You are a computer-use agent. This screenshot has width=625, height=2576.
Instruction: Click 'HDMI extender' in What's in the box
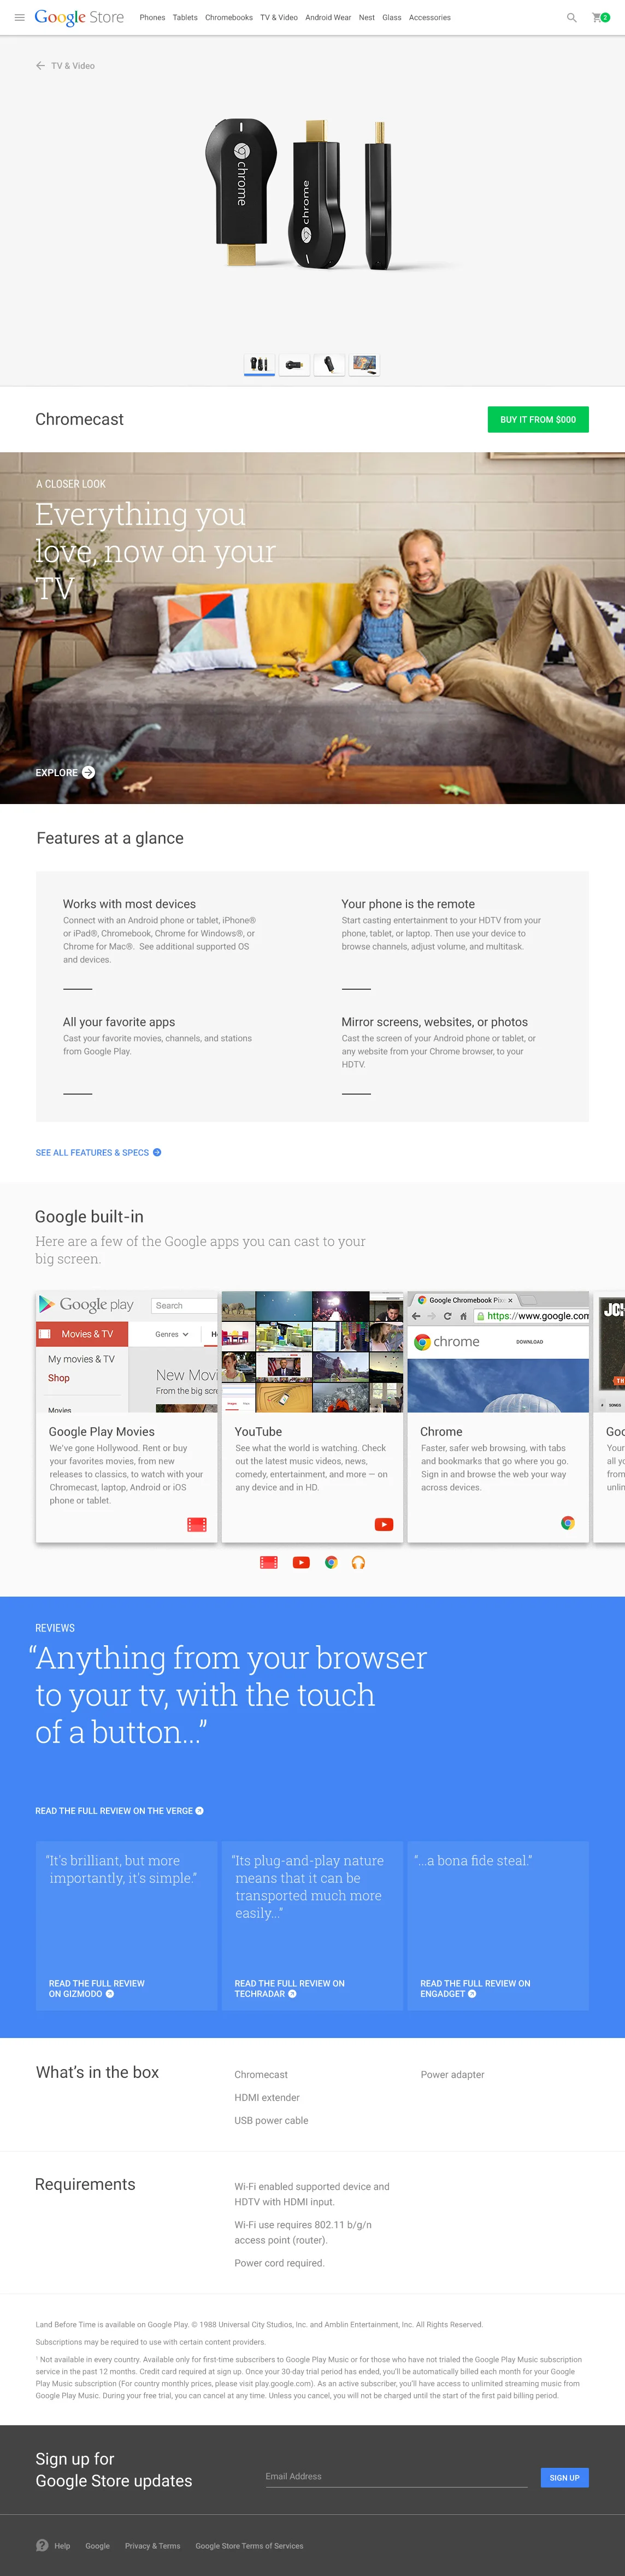coord(267,2097)
